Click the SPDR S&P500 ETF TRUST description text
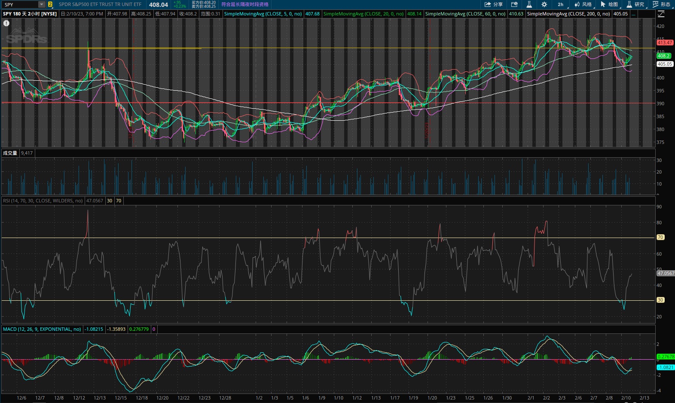The width and height of the screenshot is (675, 403). [100, 4]
